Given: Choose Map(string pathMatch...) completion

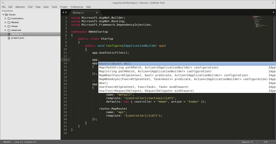Looking at the screenshot, I should click(187, 71).
